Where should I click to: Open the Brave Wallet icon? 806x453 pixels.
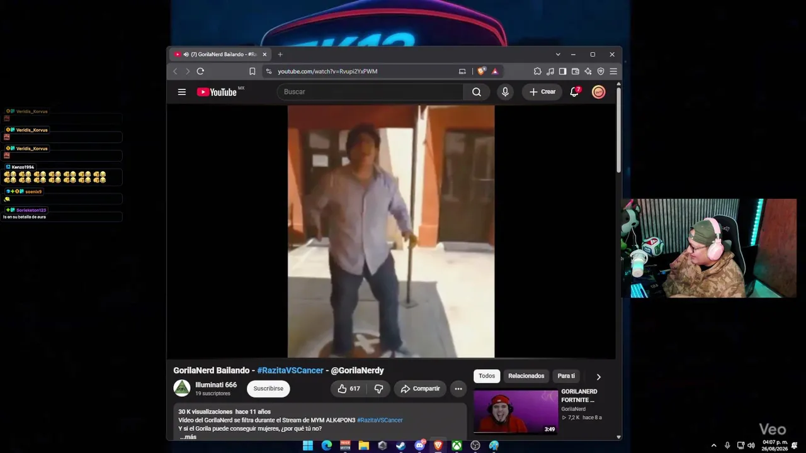575,71
